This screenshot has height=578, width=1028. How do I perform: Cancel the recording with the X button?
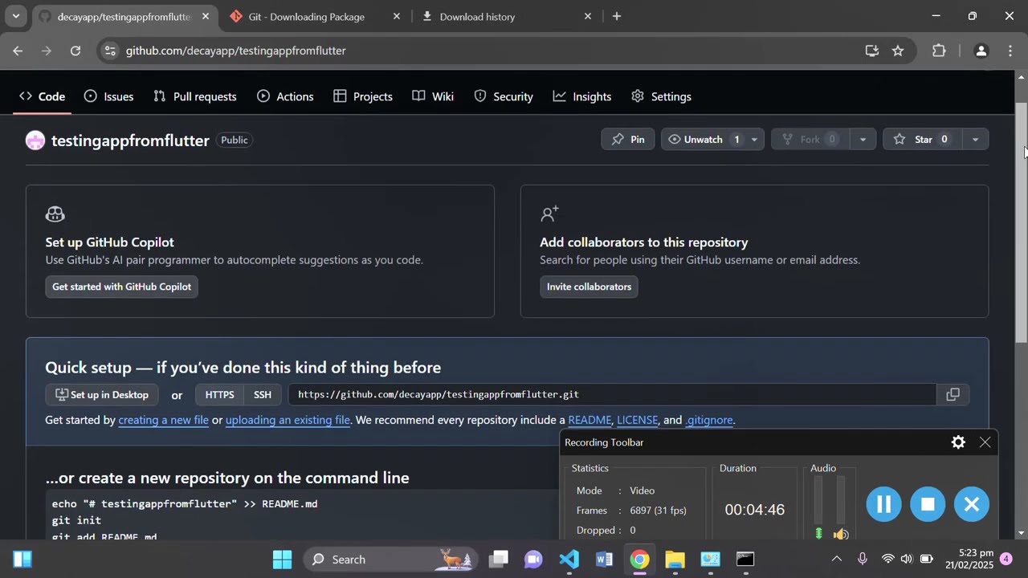click(972, 504)
